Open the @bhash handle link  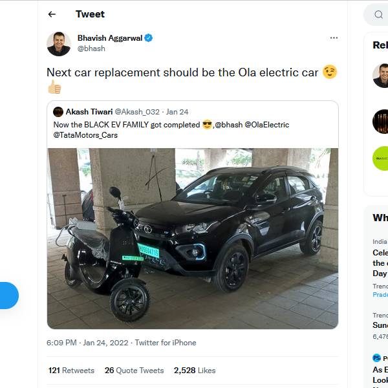[x=91, y=48]
